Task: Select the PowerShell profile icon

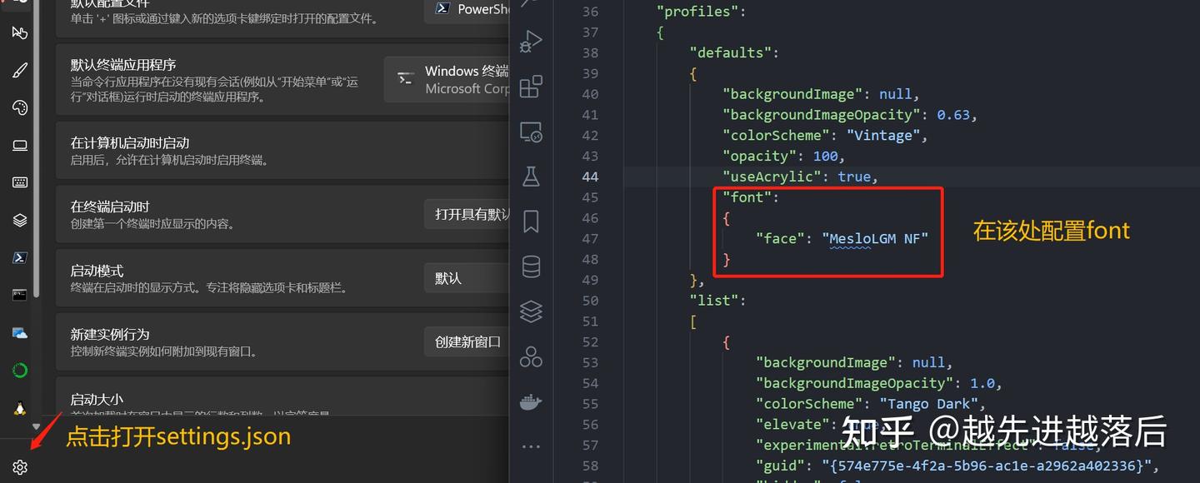Action: [x=20, y=257]
